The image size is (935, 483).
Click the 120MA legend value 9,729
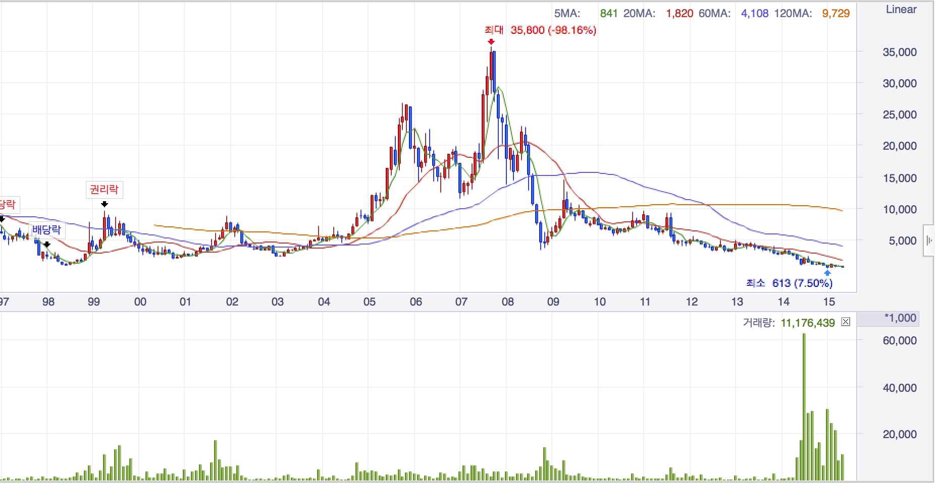[836, 14]
